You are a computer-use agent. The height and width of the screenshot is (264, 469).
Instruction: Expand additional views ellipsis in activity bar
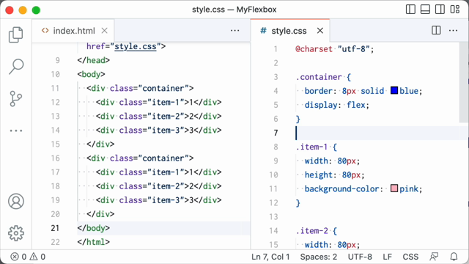(x=16, y=131)
